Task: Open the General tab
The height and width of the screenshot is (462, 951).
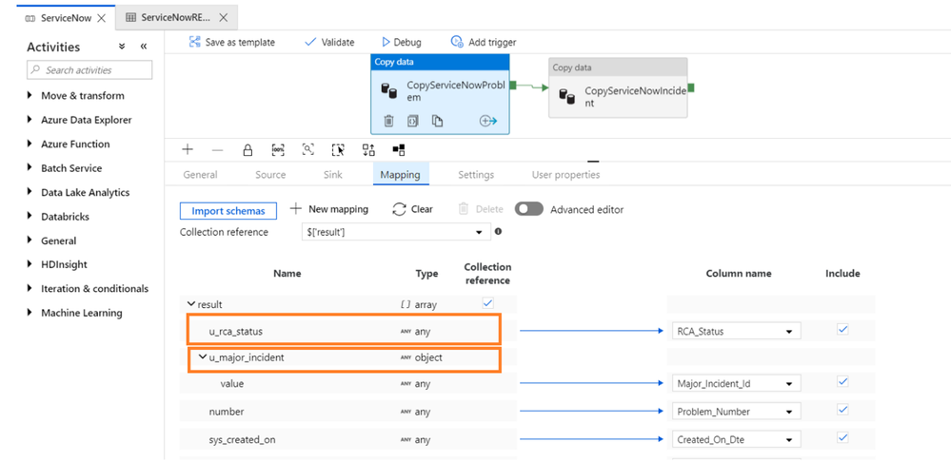Action: coord(200,174)
